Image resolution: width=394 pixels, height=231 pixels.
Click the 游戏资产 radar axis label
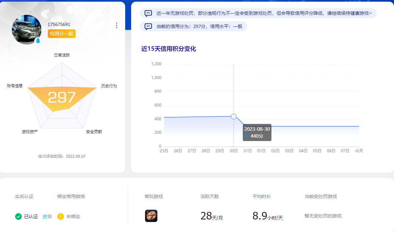click(x=30, y=132)
